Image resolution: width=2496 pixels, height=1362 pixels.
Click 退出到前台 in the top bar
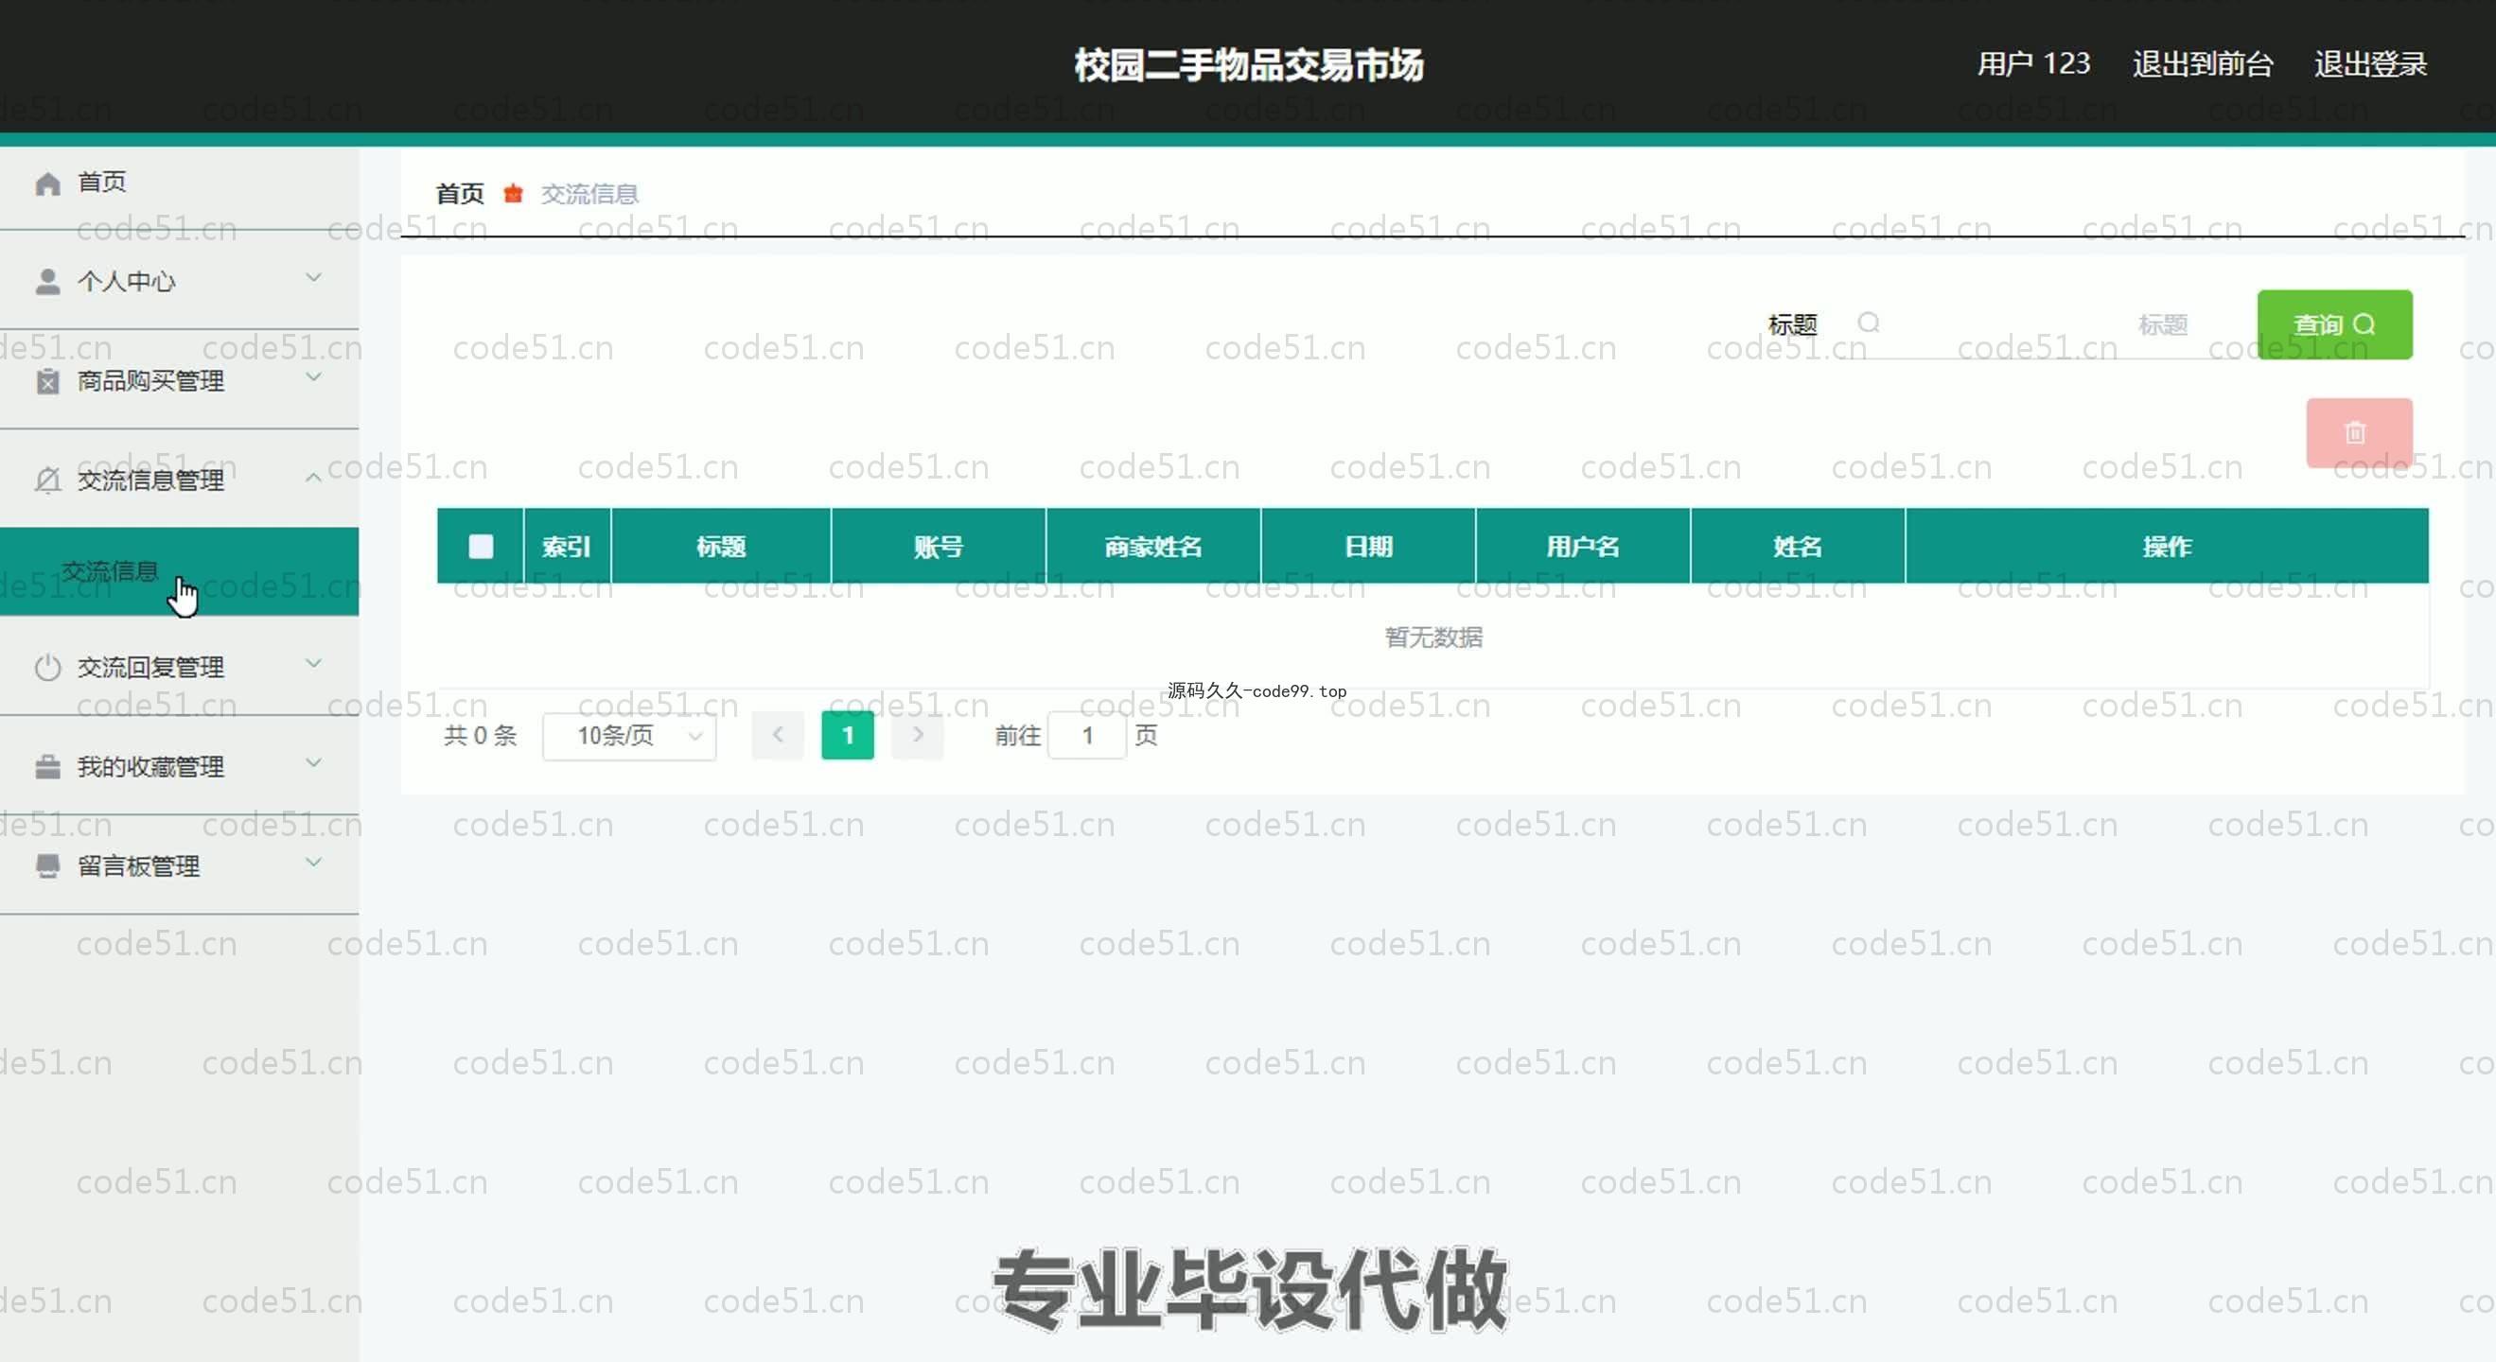[2203, 64]
